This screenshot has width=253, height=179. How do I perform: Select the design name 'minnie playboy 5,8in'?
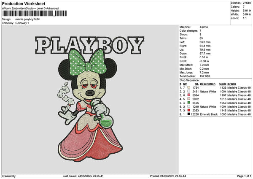pyautogui.click(x=28, y=19)
